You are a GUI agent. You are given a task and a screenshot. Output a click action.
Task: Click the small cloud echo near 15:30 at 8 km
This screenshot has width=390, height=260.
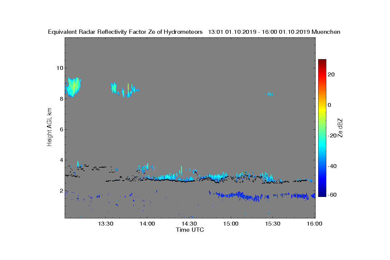pyautogui.click(x=269, y=94)
